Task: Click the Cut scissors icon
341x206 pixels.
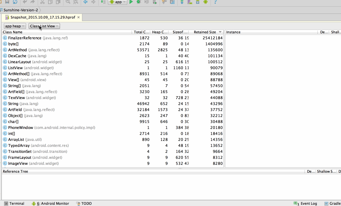Action: [42, 2]
